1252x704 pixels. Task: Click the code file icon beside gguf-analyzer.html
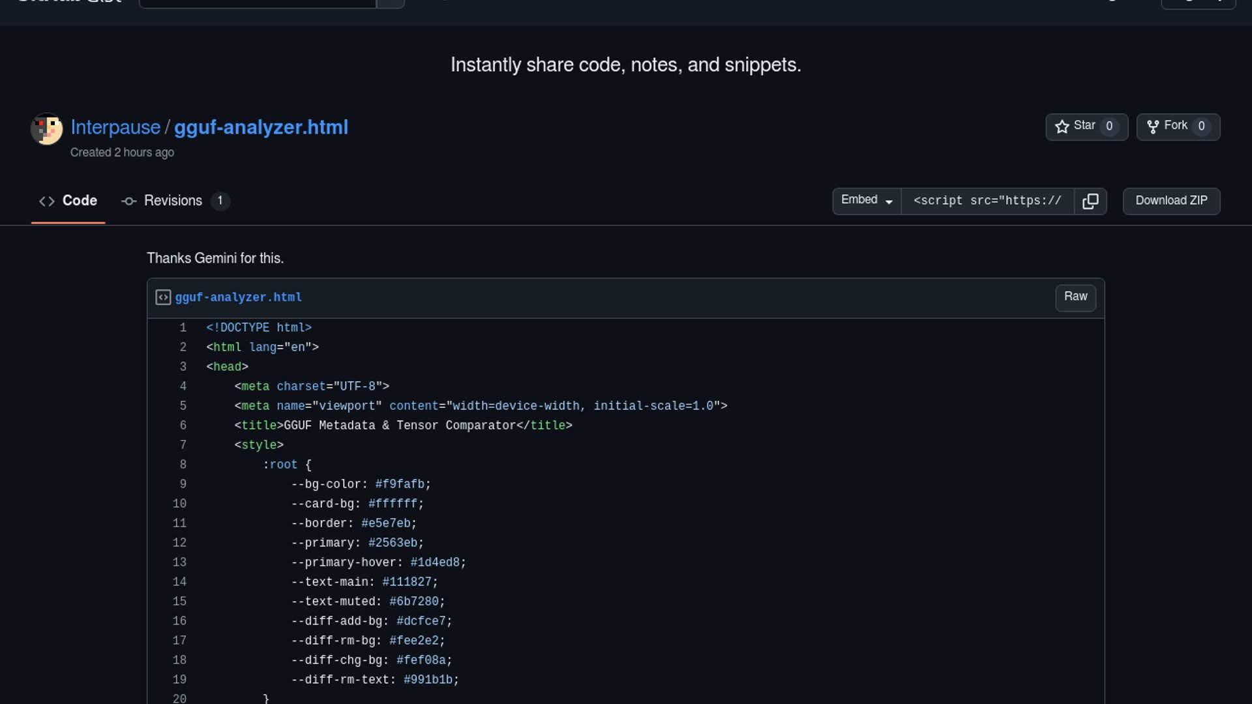[x=163, y=298]
